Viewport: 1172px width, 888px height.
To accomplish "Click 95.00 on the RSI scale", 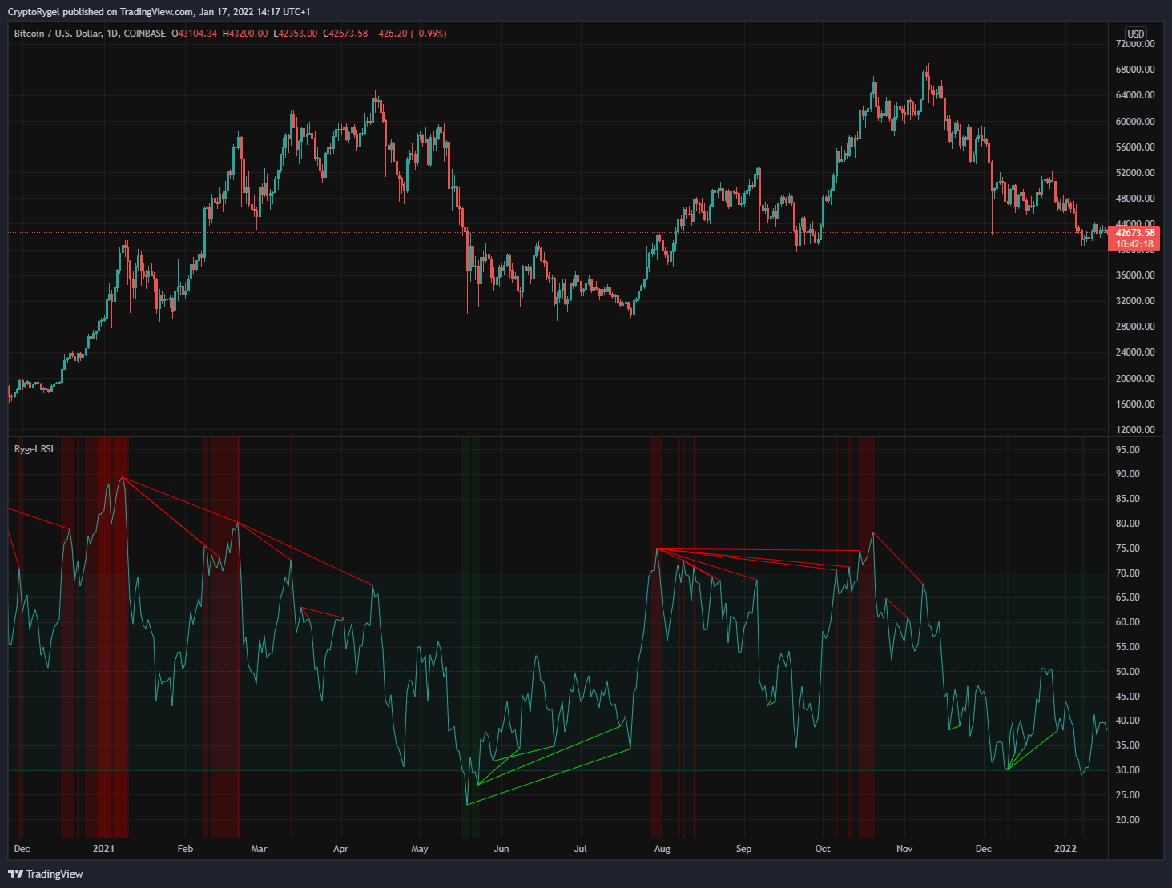I will pos(1128,450).
